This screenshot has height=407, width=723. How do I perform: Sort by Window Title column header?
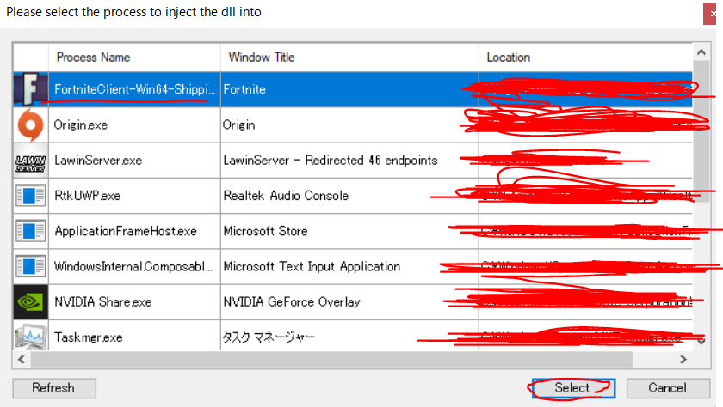[262, 58]
